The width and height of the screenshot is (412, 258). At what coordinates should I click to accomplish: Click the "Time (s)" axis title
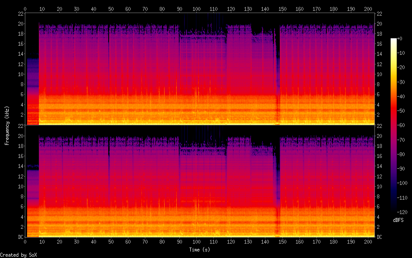tap(199, 250)
